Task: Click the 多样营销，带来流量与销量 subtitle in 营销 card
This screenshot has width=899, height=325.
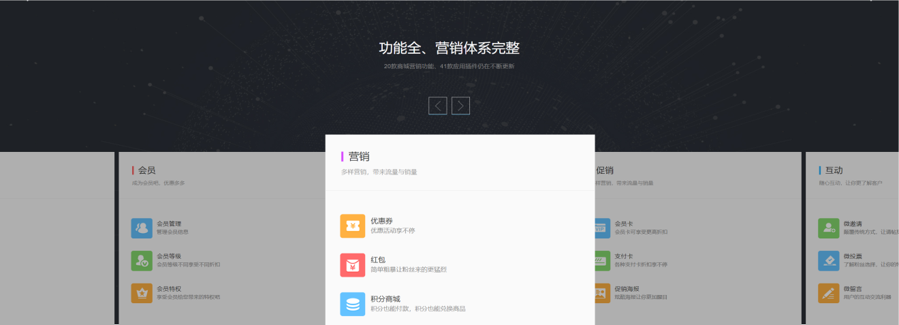Action: (x=379, y=172)
